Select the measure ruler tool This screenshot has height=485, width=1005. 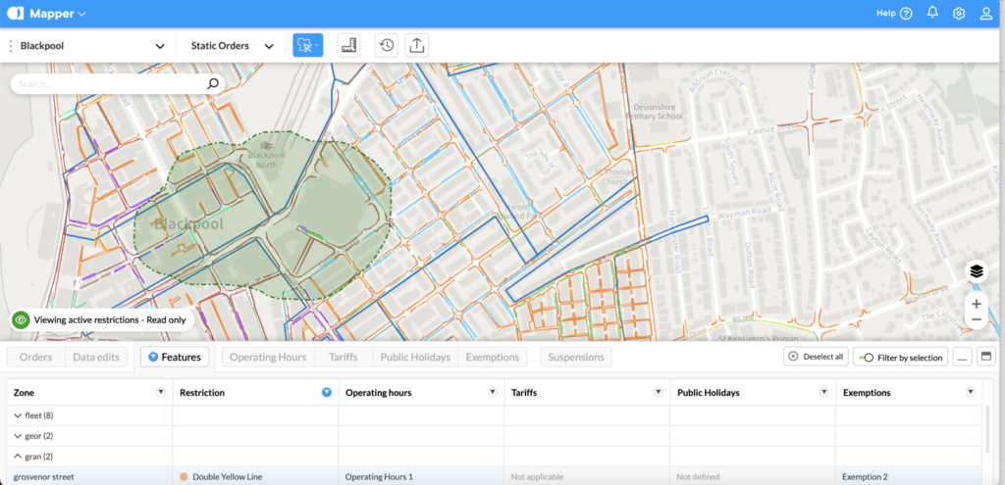click(x=348, y=46)
